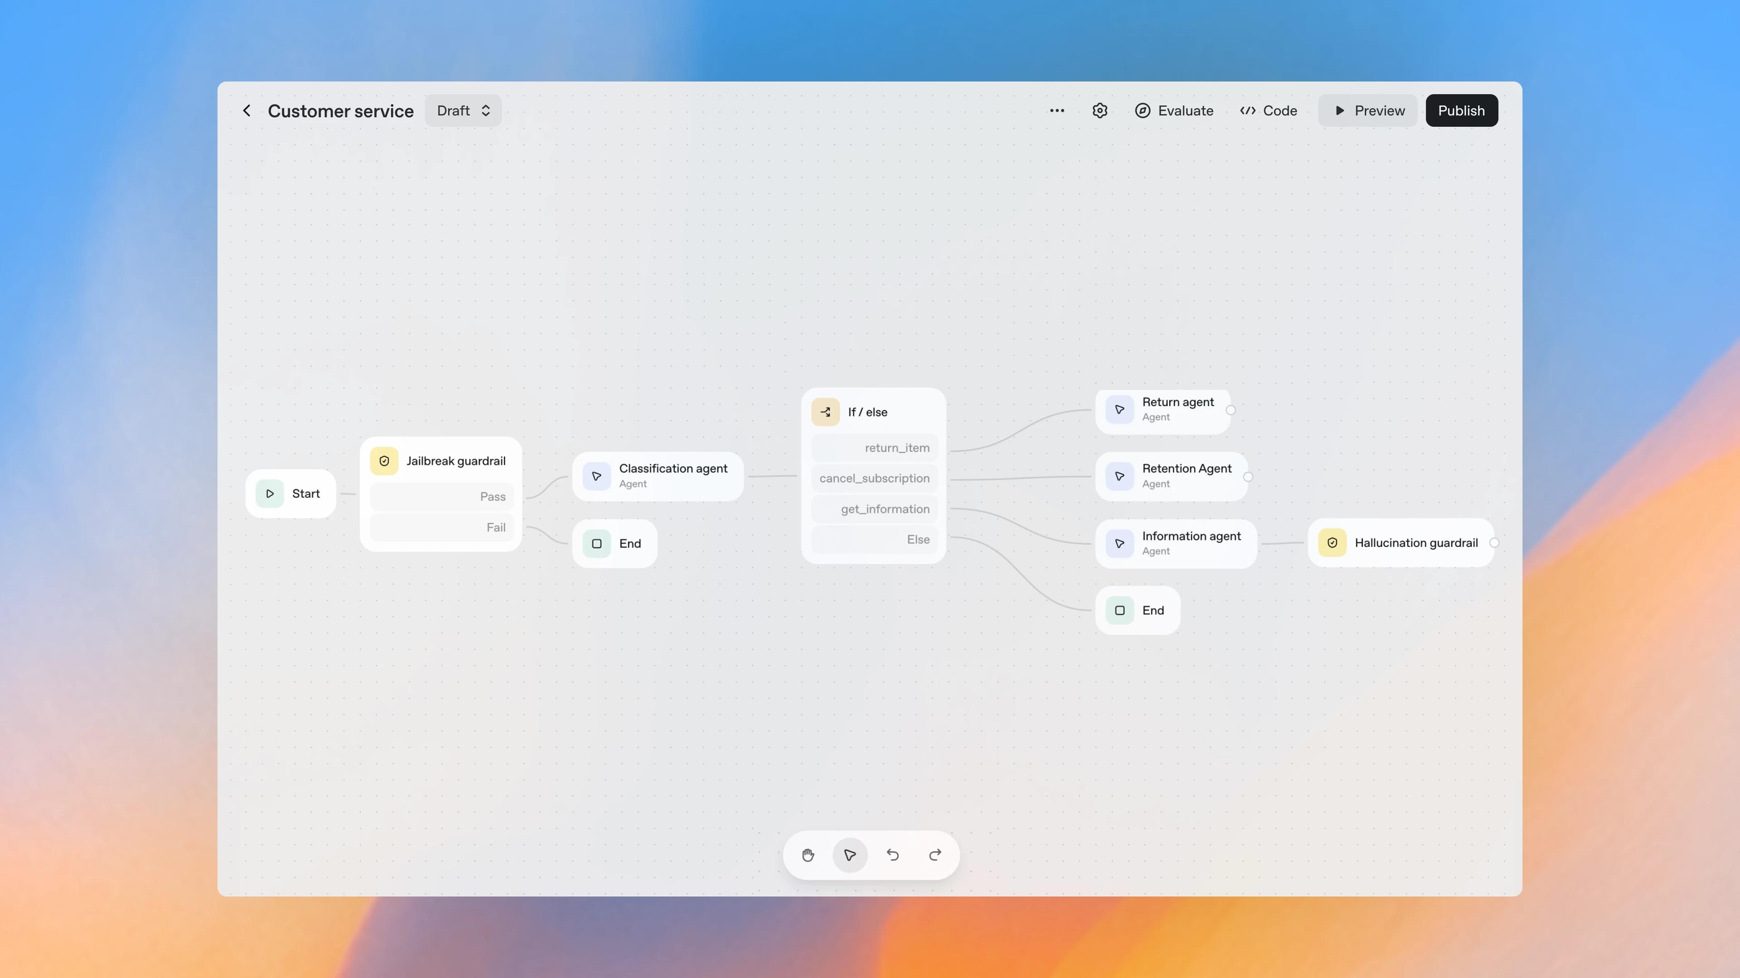Open the Evaluate panel
This screenshot has height=978, width=1740.
1174,110
